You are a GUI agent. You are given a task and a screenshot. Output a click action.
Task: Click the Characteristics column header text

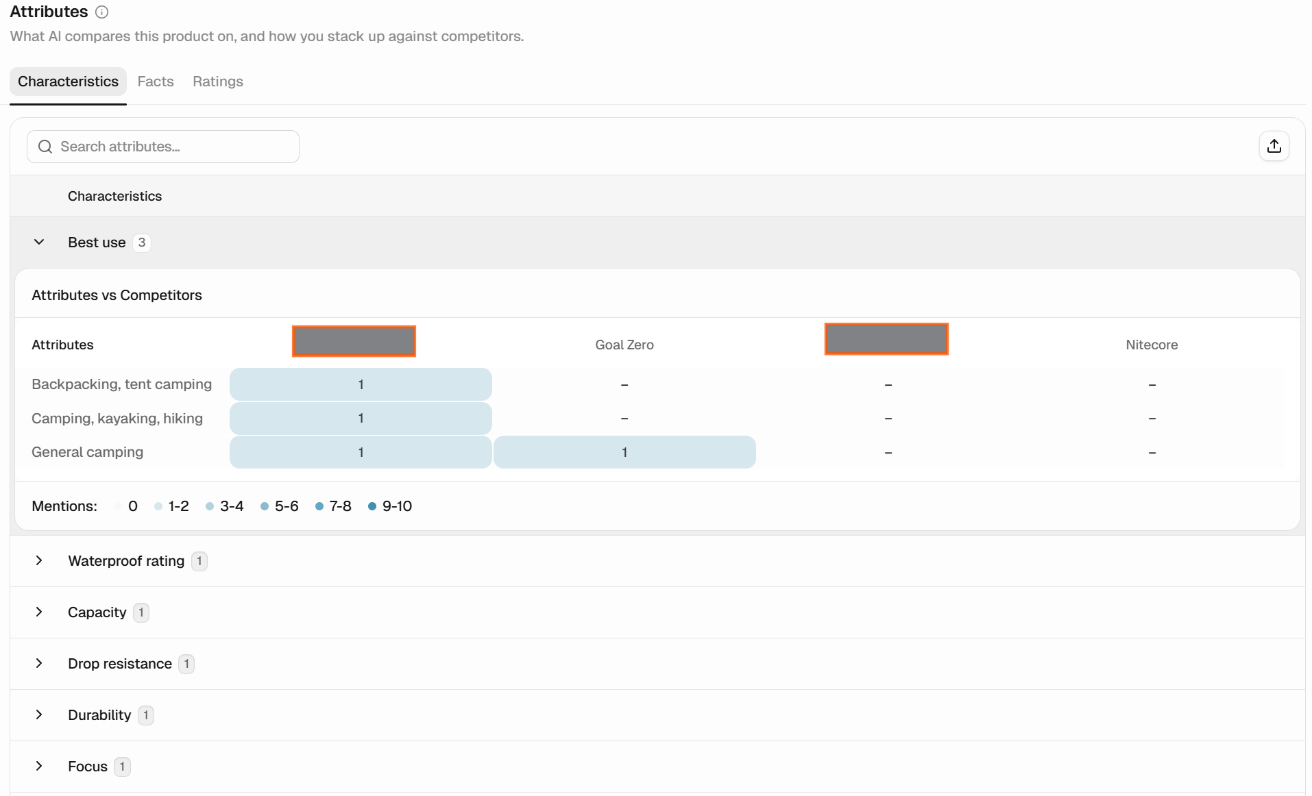(x=114, y=196)
